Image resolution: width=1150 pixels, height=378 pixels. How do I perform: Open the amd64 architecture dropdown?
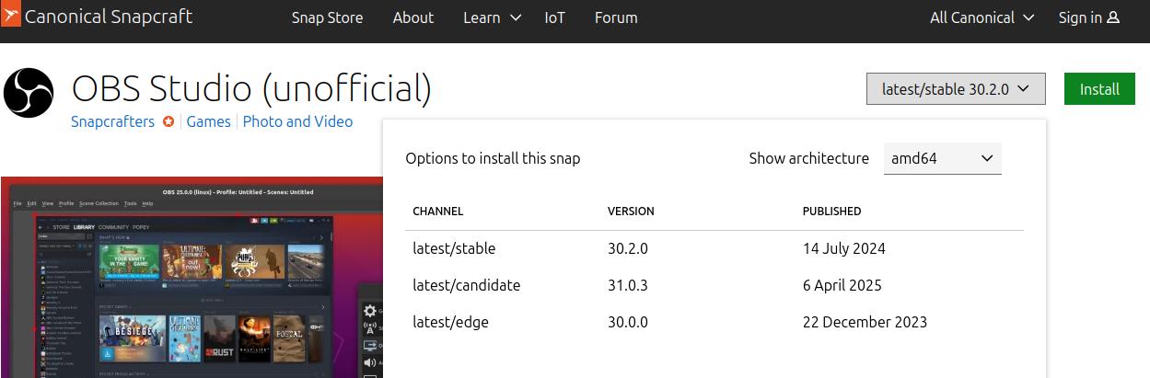(x=942, y=158)
